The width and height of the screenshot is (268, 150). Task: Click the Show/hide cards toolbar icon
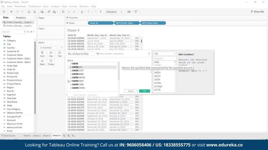(129, 12)
